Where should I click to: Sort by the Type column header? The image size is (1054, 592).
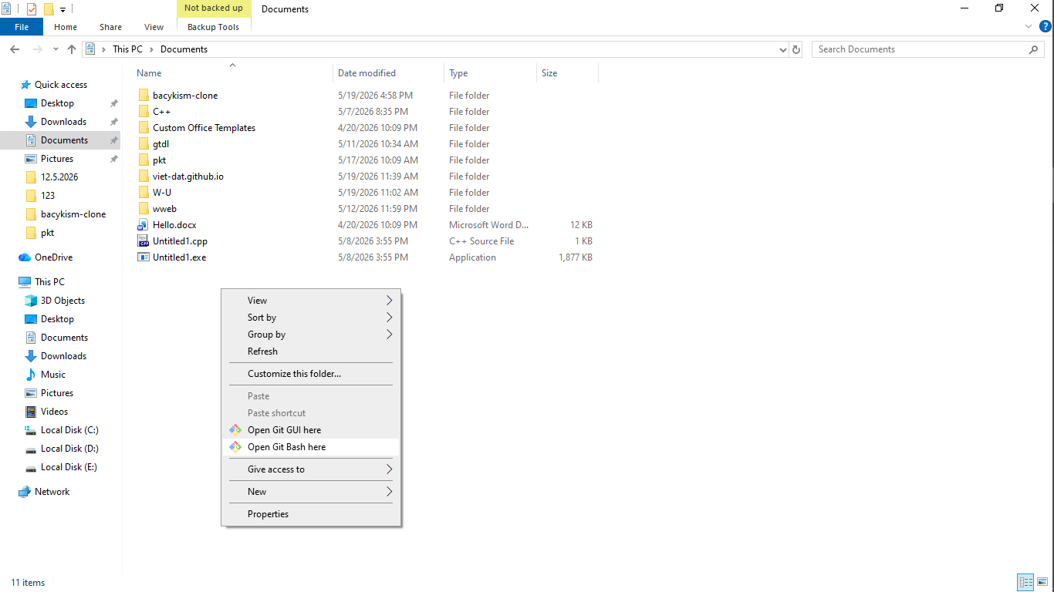click(490, 73)
